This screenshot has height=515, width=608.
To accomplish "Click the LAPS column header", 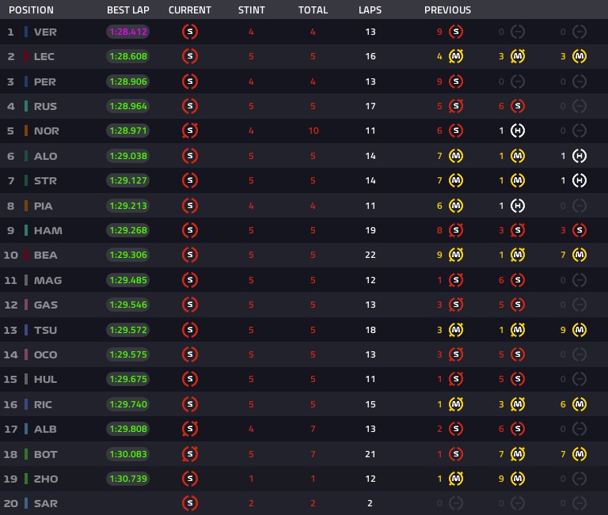I will (x=370, y=10).
